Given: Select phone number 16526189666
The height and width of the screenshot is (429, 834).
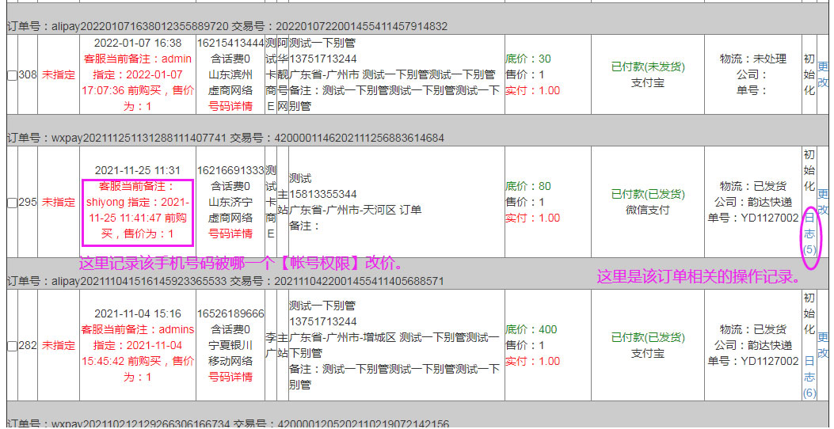Looking at the screenshot, I should point(230,313).
